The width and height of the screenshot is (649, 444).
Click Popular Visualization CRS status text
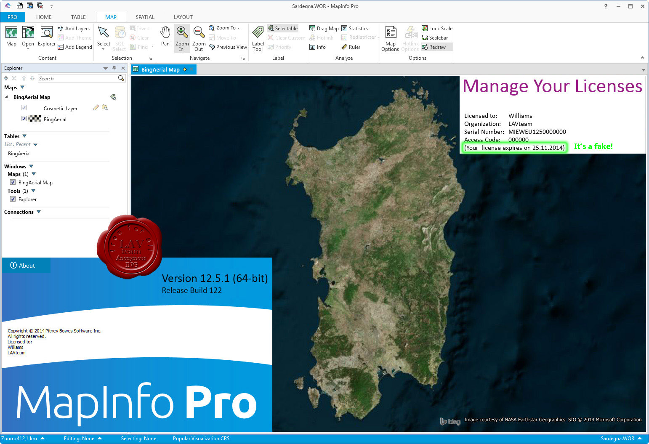(x=201, y=439)
